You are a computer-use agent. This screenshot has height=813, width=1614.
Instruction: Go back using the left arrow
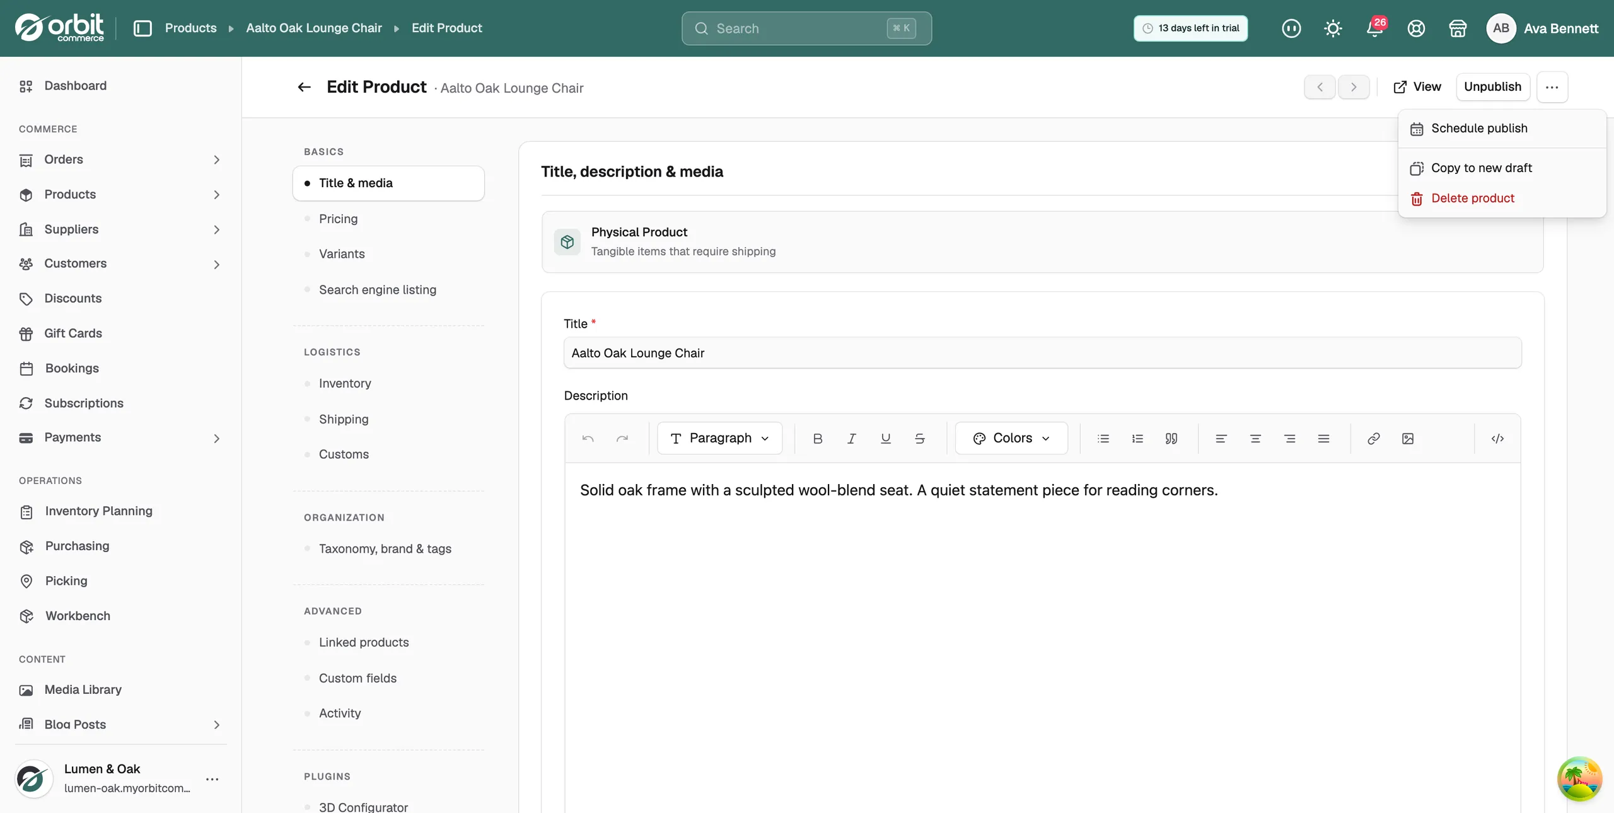click(305, 87)
